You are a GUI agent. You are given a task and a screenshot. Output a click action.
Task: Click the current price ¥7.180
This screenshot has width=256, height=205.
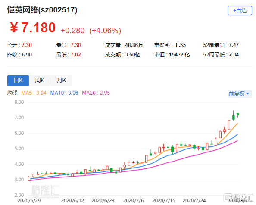pyautogui.click(x=33, y=28)
